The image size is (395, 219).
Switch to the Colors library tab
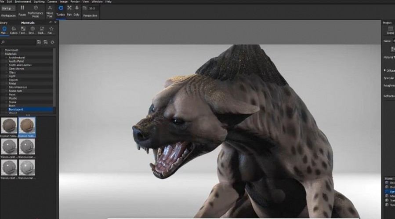pos(14,30)
